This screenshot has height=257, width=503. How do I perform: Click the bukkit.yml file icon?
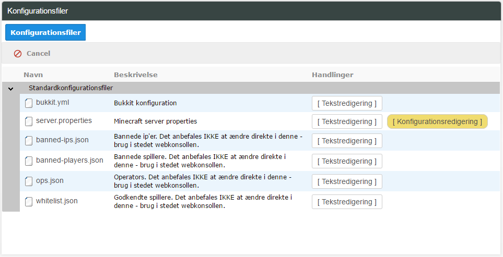[x=29, y=103]
